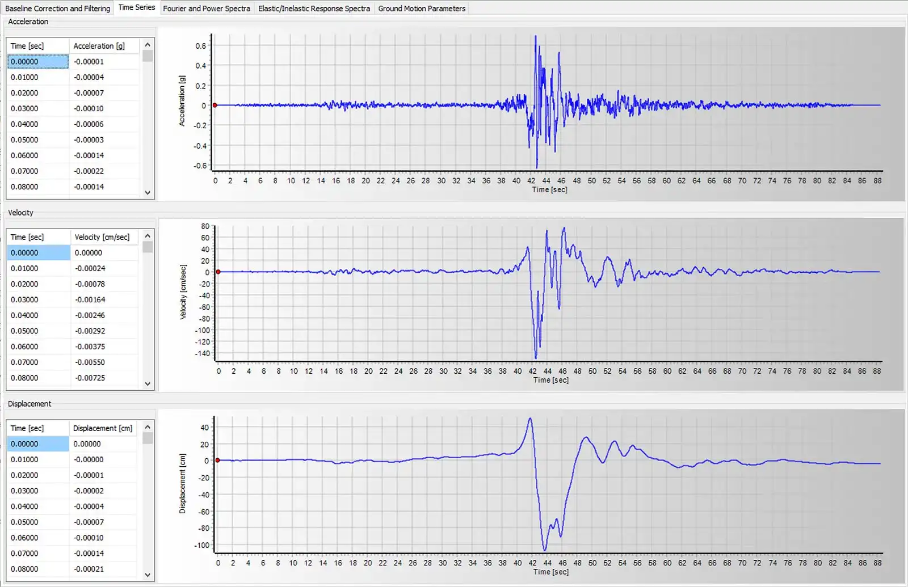Switch to the Fourier and Power Spectra tab
This screenshot has width=908, height=587.
tap(207, 9)
